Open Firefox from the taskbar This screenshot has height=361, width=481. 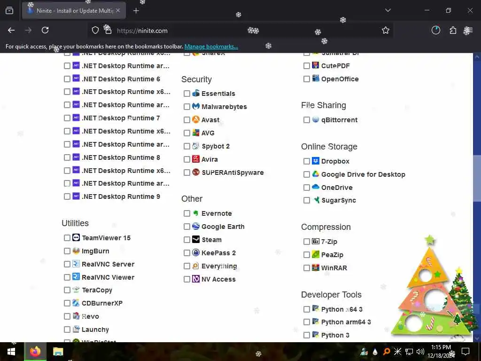tap(35, 352)
